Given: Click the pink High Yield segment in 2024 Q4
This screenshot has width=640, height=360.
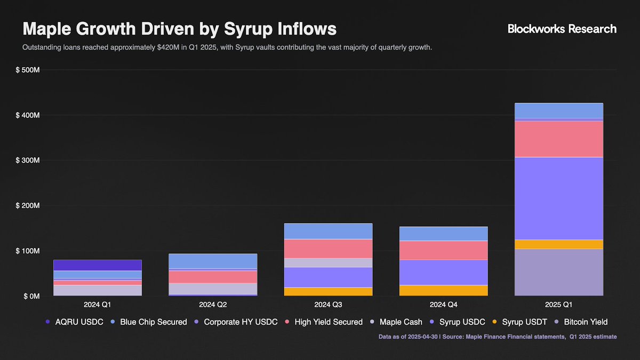Looking at the screenshot, I should [444, 250].
